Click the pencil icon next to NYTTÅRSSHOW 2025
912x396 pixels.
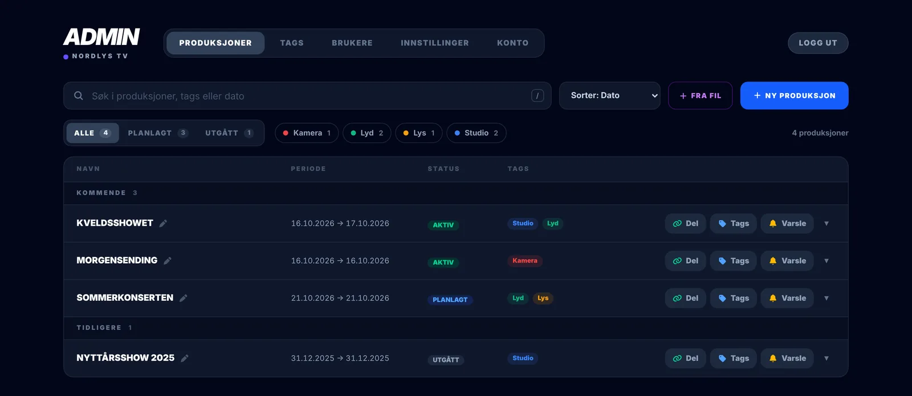pyautogui.click(x=185, y=358)
